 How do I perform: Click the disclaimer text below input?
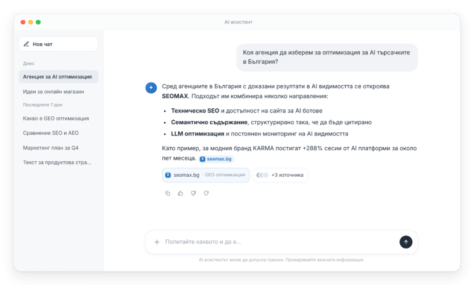(x=281, y=260)
